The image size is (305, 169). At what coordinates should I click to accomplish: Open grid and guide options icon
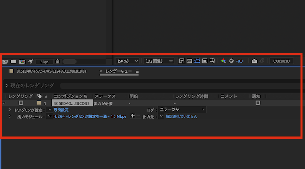[213, 61]
